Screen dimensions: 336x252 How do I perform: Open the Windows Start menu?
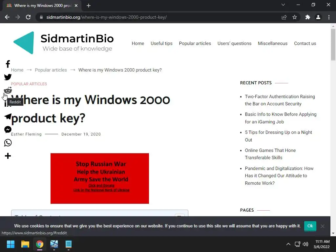coord(10,244)
